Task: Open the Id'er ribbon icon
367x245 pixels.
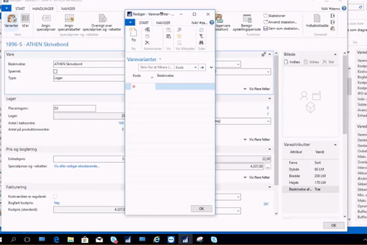Action: [x=25, y=21]
